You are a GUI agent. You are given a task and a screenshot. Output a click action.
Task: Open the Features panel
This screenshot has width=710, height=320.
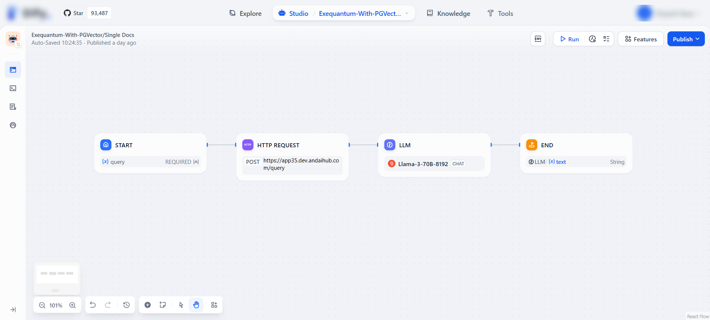(640, 39)
